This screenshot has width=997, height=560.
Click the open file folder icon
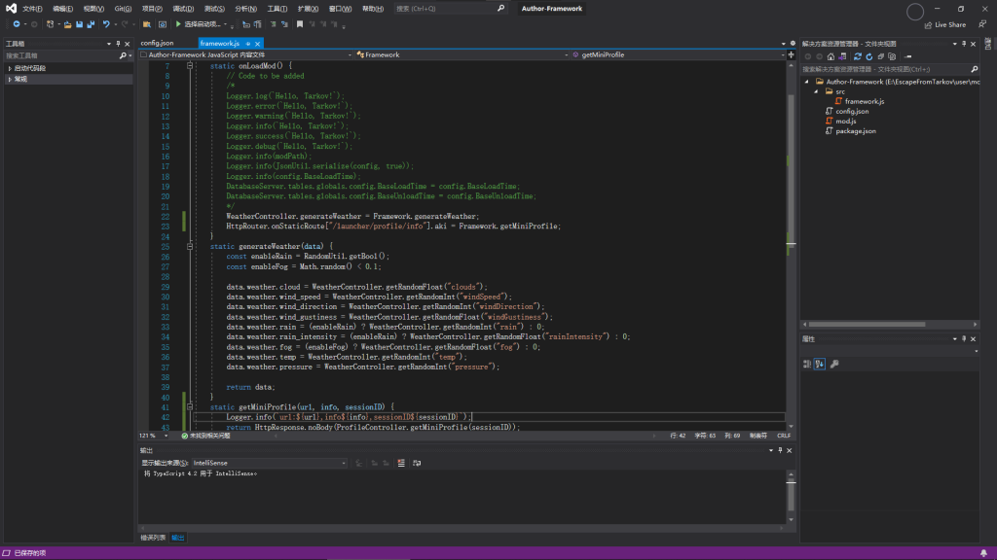67,24
